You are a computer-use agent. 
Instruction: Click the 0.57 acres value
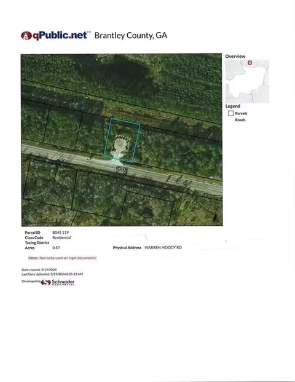(x=56, y=248)
